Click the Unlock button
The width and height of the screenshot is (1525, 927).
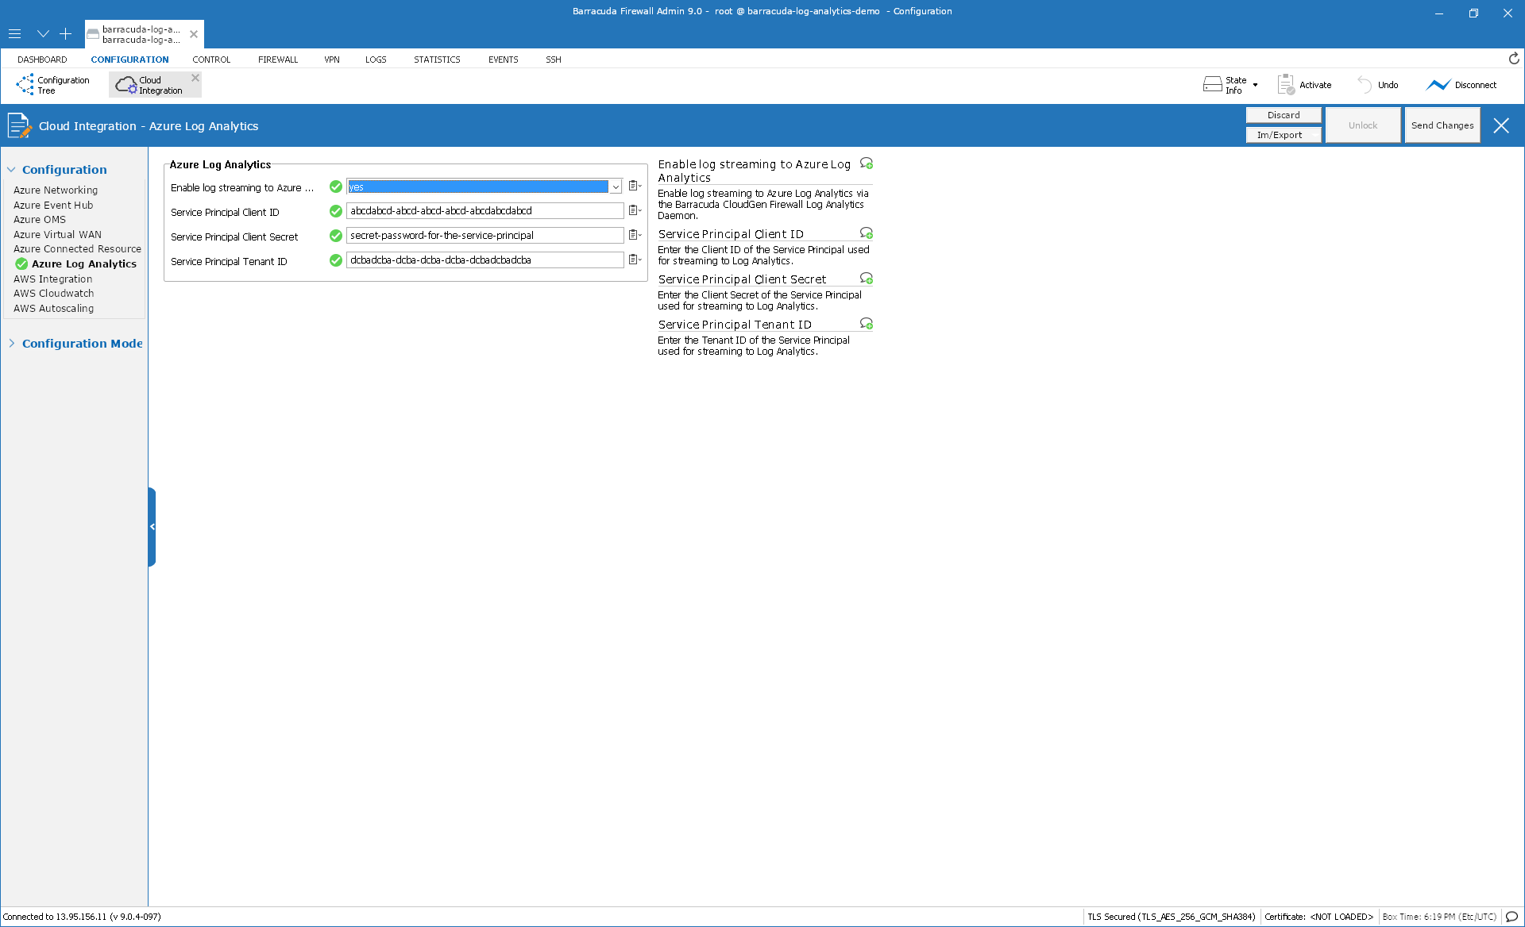pos(1363,125)
